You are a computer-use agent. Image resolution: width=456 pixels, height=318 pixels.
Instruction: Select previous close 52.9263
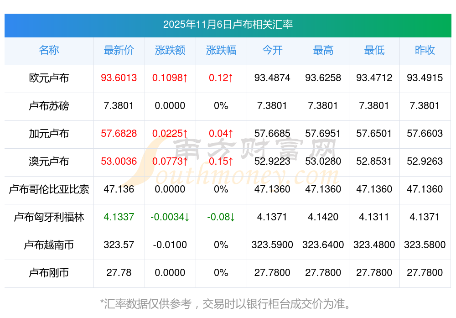click(x=425, y=161)
